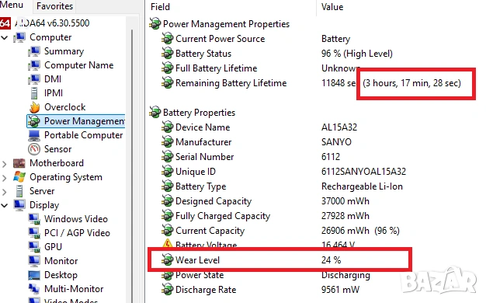Click the Summary page icon

[34, 51]
